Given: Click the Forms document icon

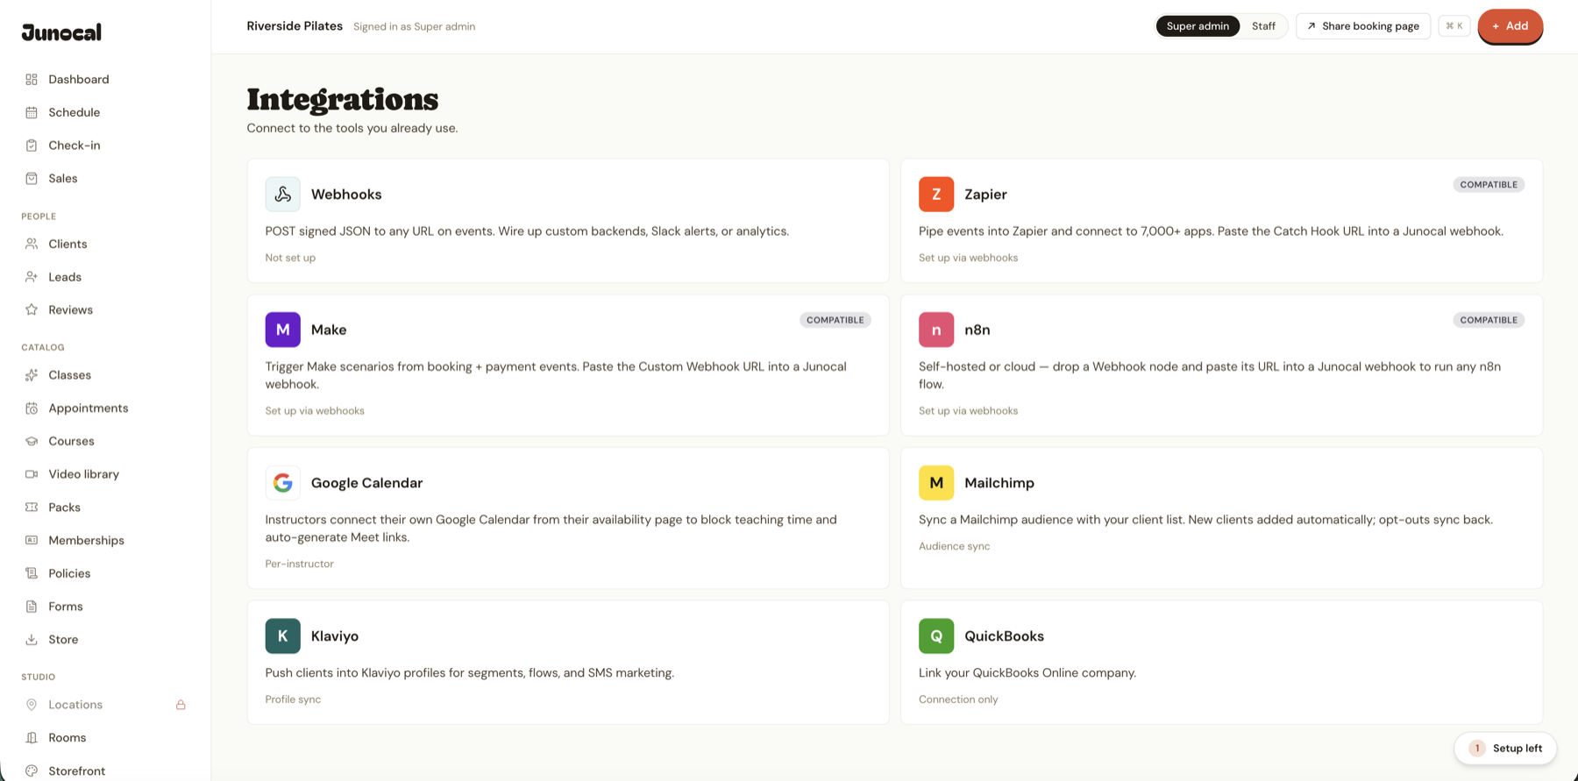Looking at the screenshot, I should tap(32, 607).
